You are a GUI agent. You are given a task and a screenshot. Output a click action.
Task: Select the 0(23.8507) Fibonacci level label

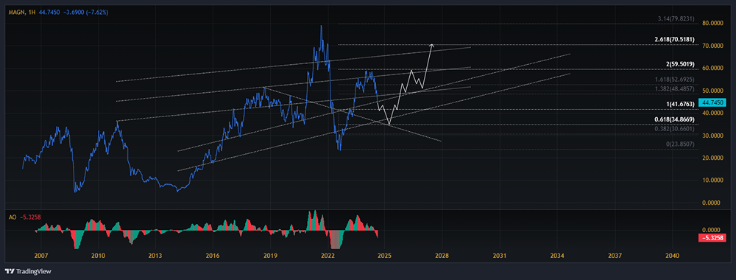coord(681,145)
